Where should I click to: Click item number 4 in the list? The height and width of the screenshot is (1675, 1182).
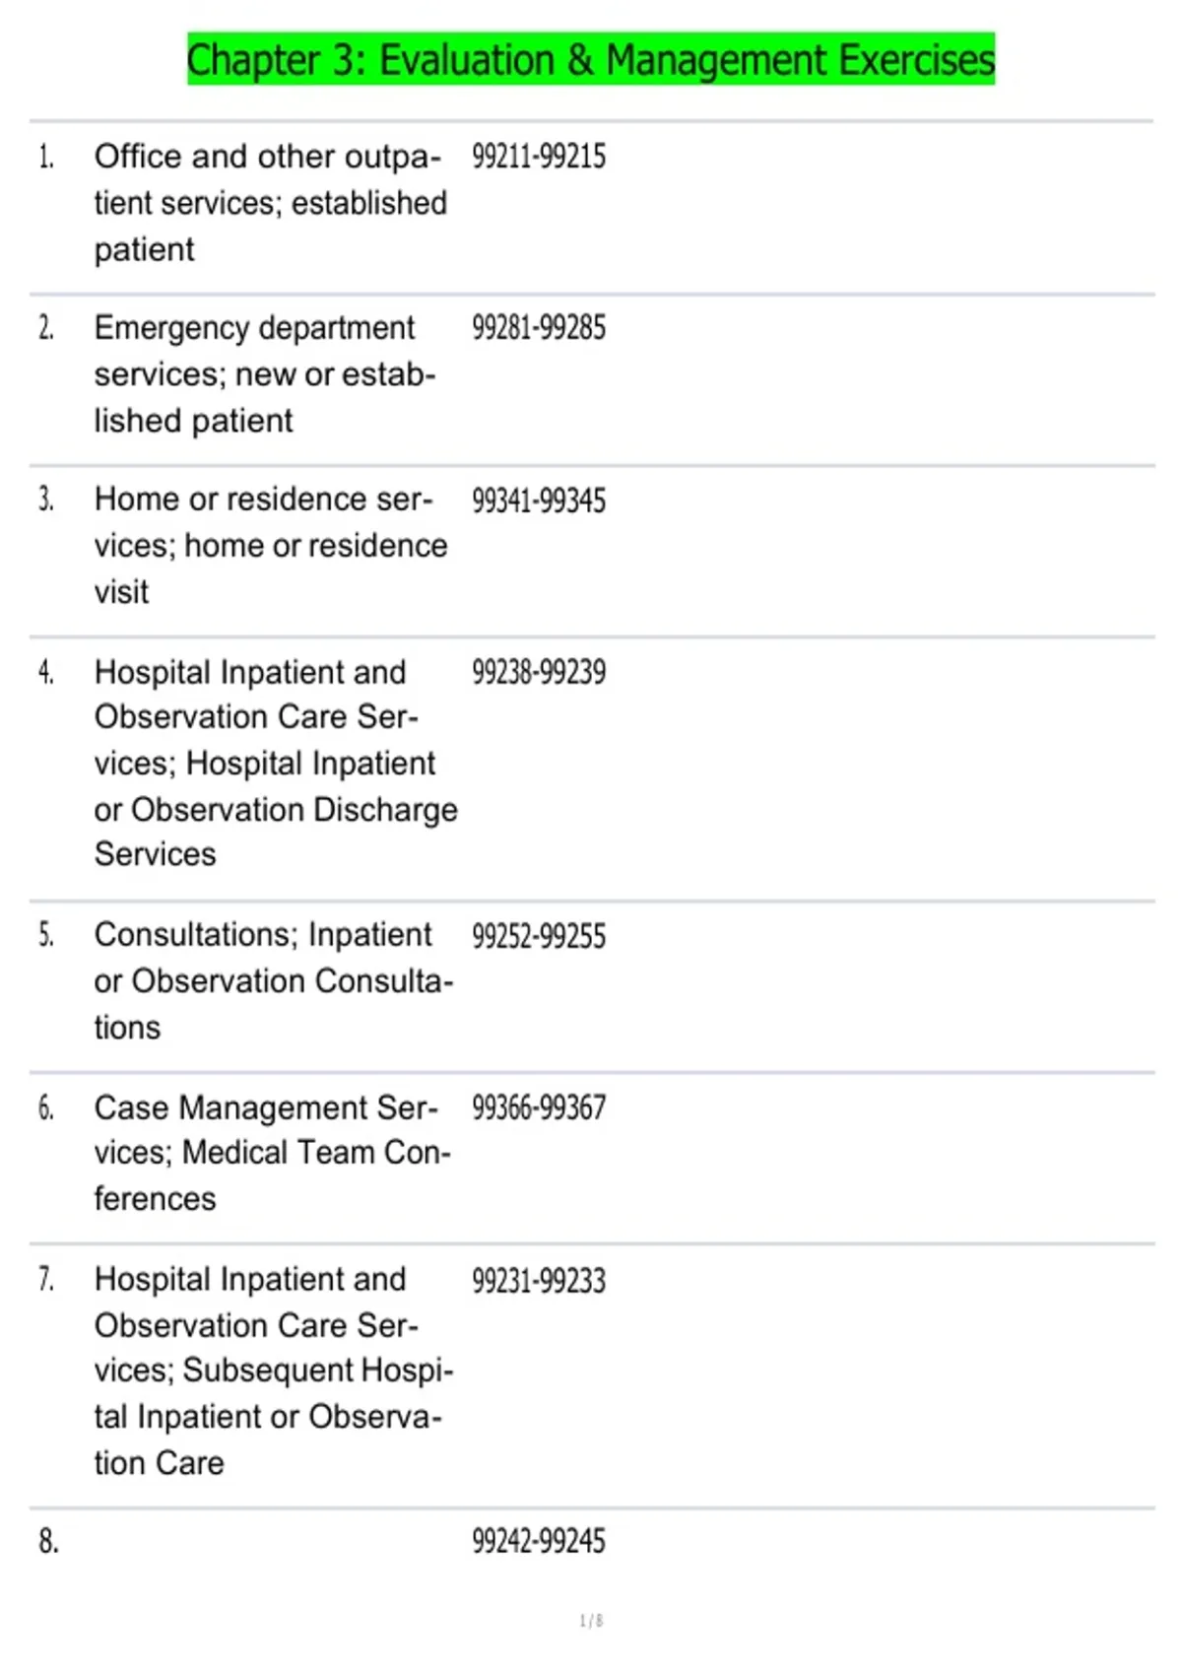point(46,673)
